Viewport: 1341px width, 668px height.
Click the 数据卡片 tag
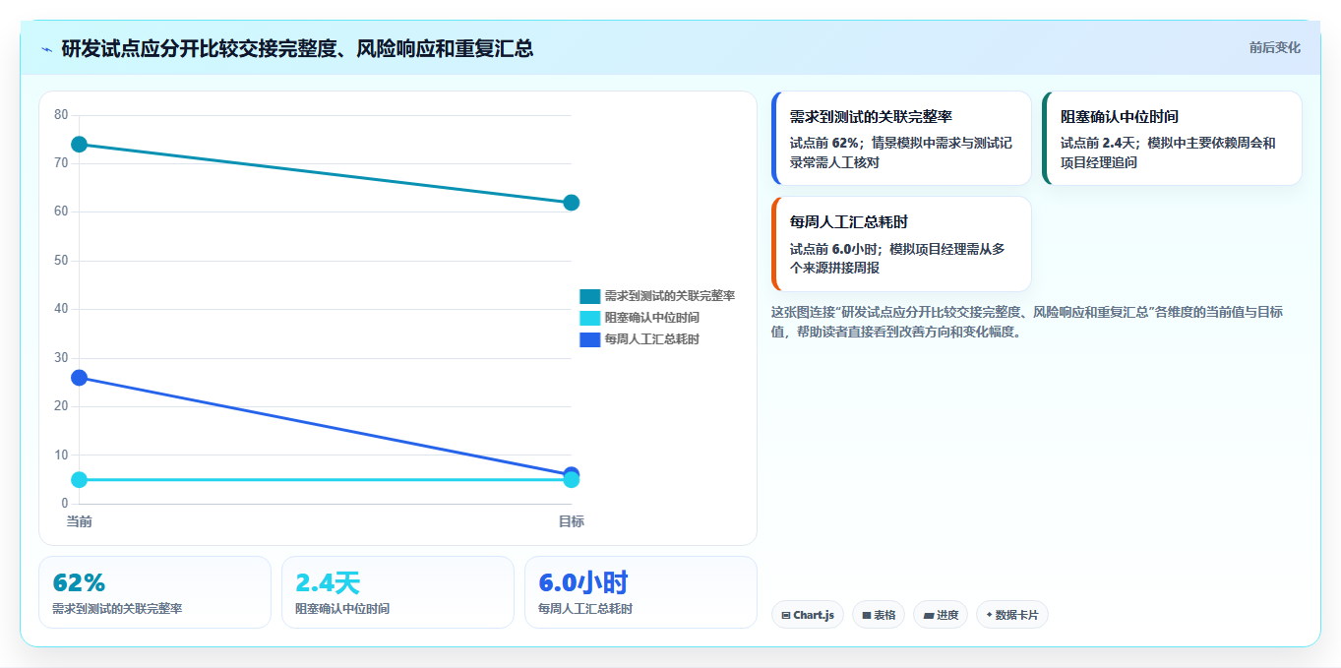(1012, 615)
